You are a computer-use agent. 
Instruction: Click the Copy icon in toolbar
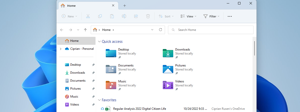click(x=100, y=16)
